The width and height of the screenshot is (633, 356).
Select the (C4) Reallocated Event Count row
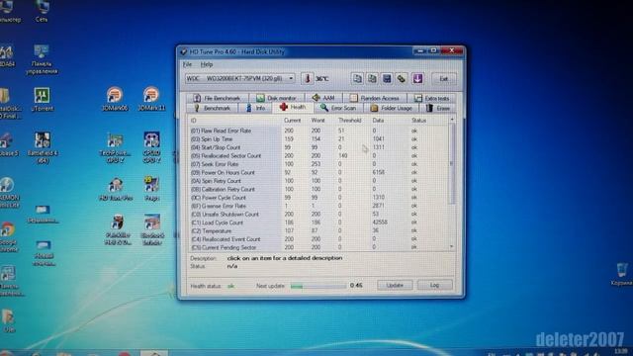pos(318,239)
